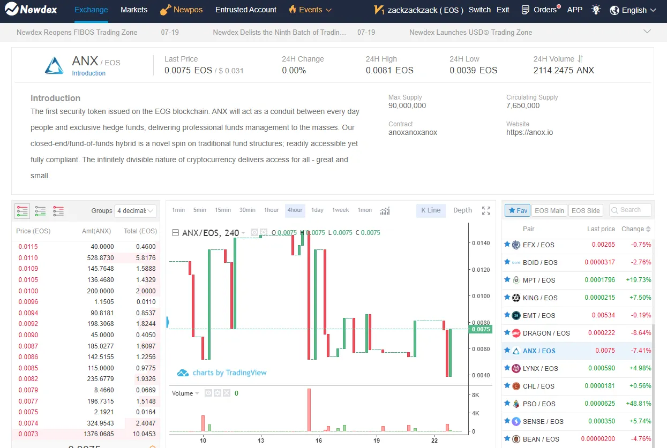667x448 pixels.
Task: Open the APP download link
Action: [575, 10]
